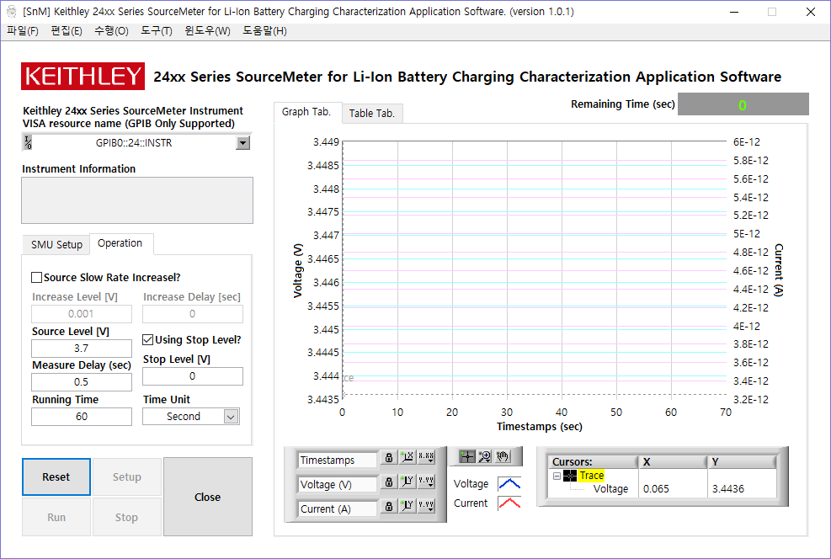
Task: Click the cursor X value 0.065
Action: [656, 489]
